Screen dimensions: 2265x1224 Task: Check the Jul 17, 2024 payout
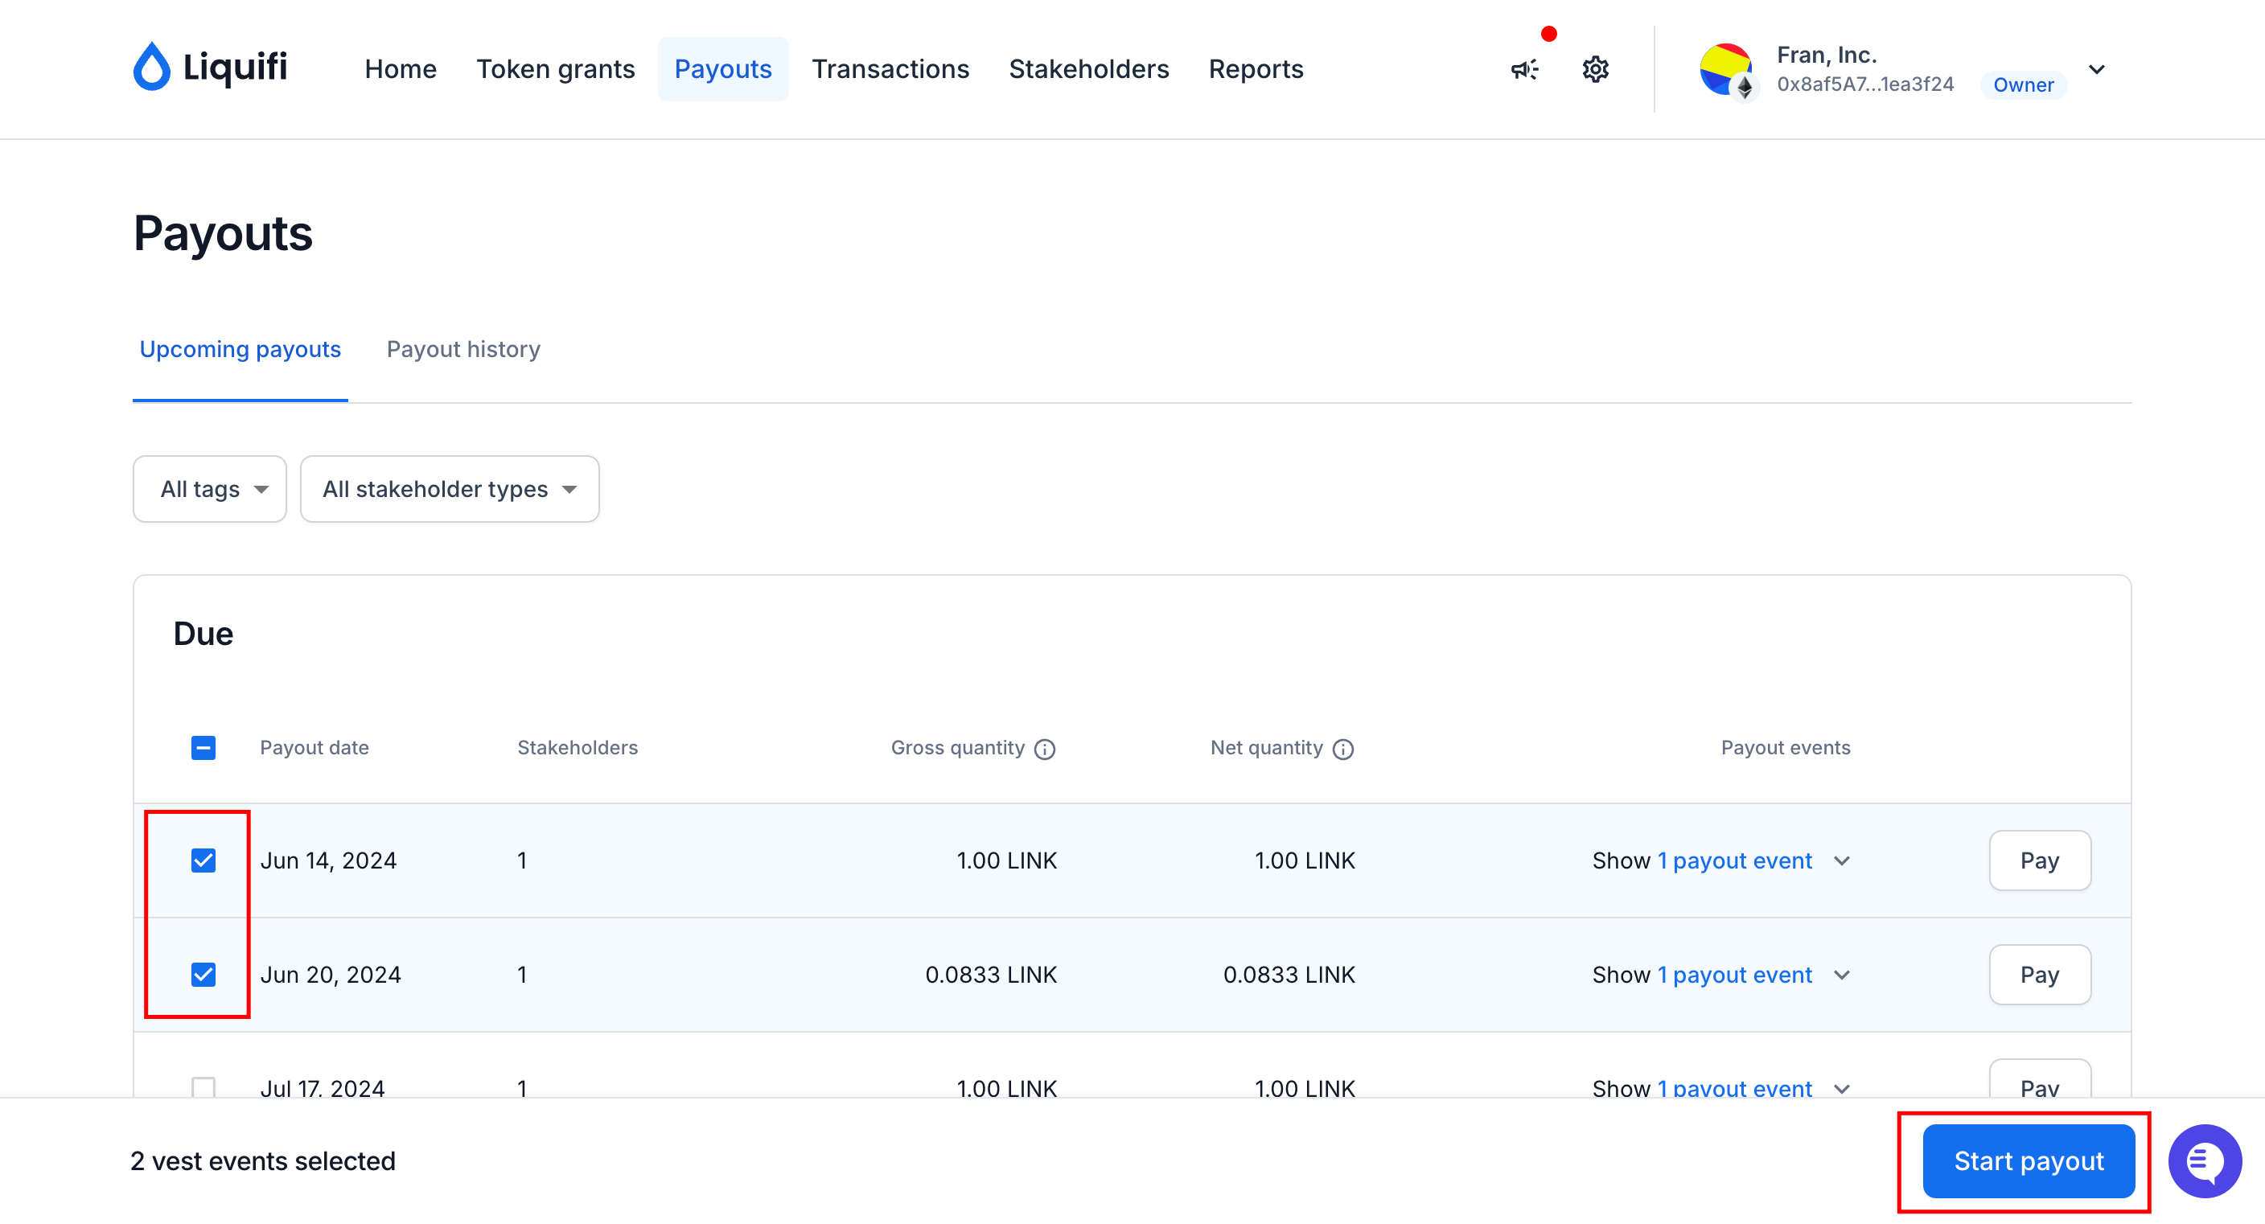[x=203, y=1086]
